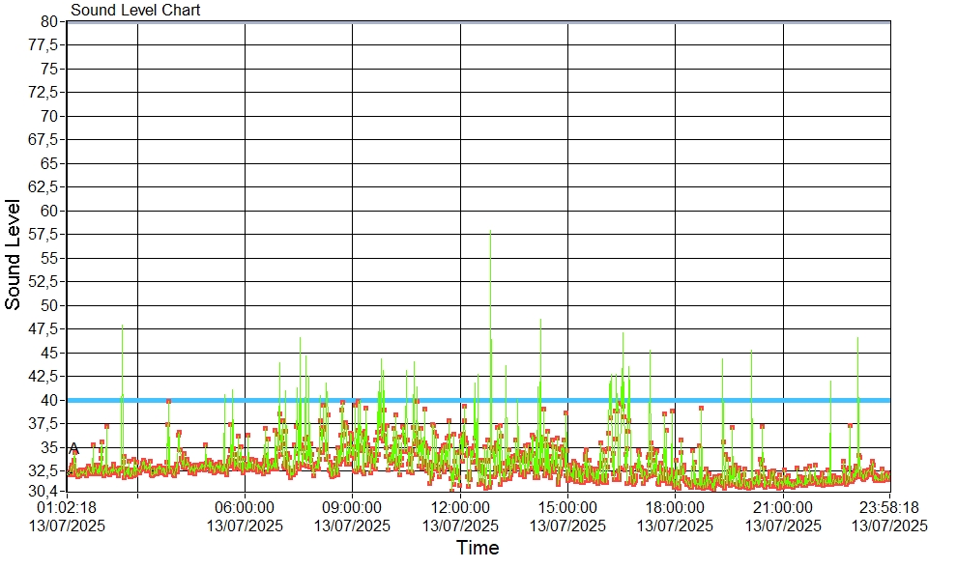Click the 80 value on the Y axis
This screenshot has height=568, width=957.
click(49, 21)
